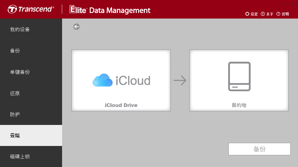The height and width of the screenshot is (167, 298).
Task: Click the Elite Data Management logo
Action: click(x=110, y=10)
